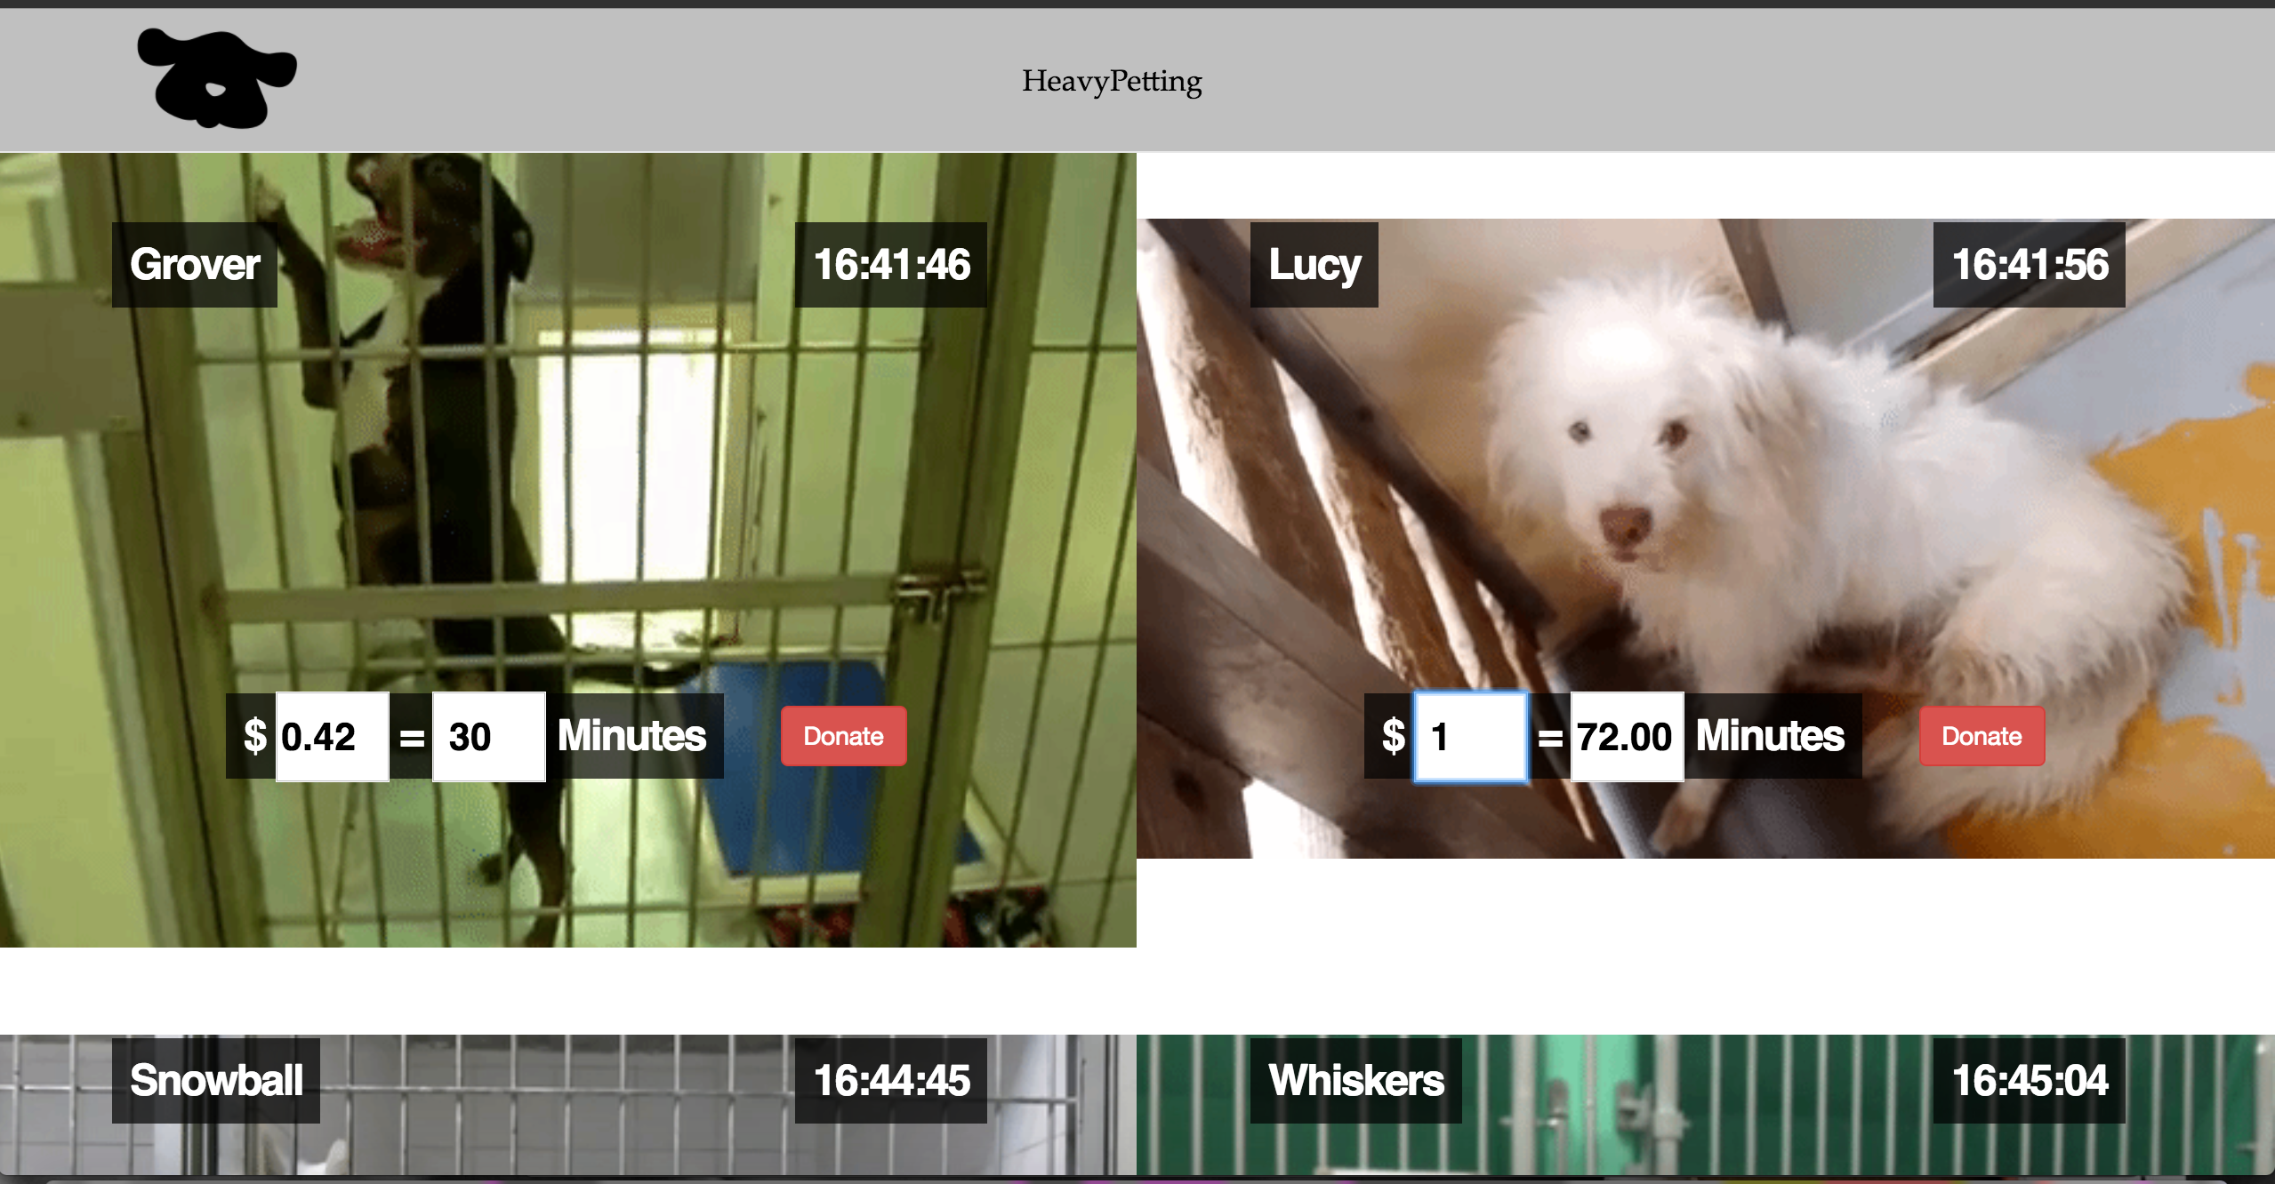Donate to Grover with red button
The width and height of the screenshot is (2275, 1184).
point(843,736)
